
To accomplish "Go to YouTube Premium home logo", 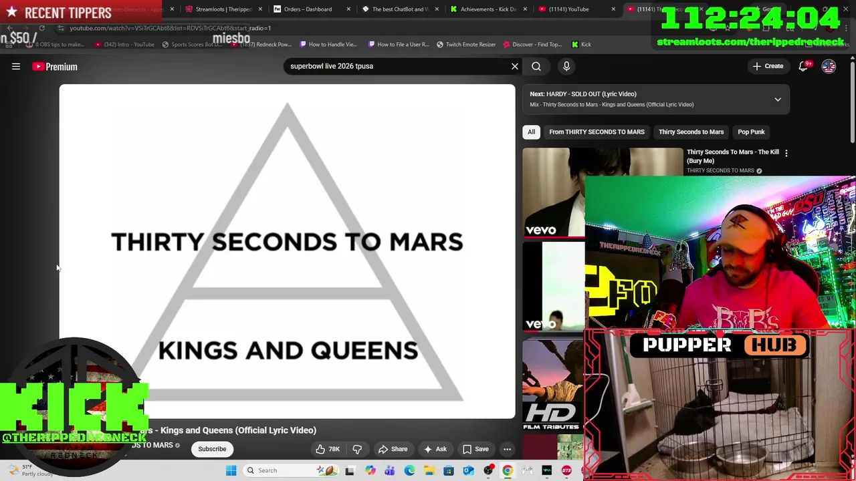I will click(x=55, y=66).
